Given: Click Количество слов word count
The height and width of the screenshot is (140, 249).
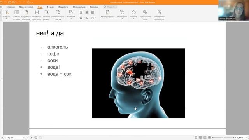Looking at the screenshot, I should [145, 15].
